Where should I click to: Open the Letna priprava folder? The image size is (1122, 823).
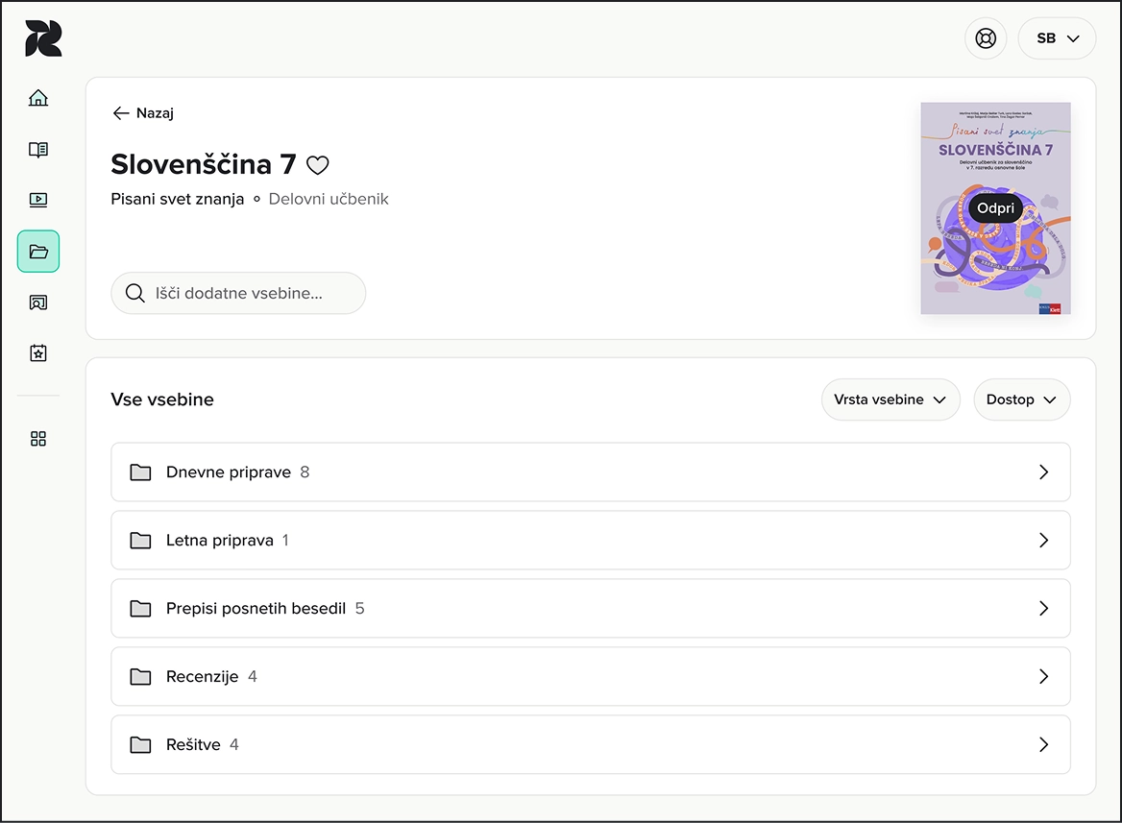(x=591, y=540)
